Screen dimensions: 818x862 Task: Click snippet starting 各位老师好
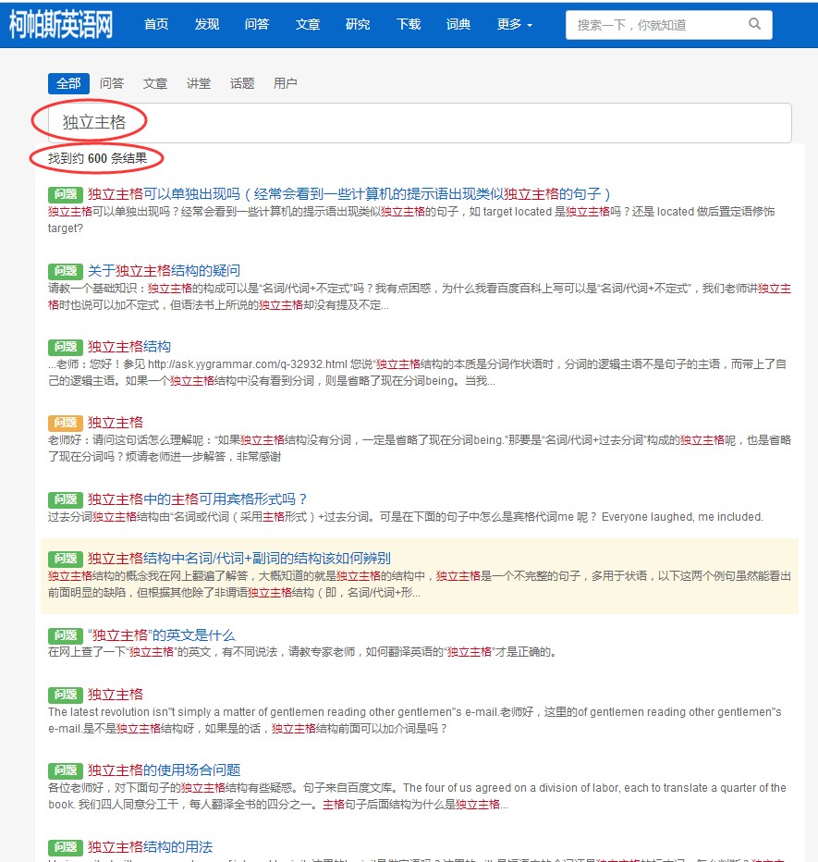[x=417, y=796]
